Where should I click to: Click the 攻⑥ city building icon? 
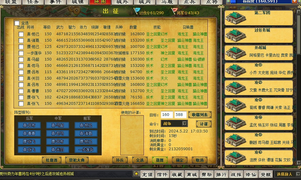click(236, 158)
